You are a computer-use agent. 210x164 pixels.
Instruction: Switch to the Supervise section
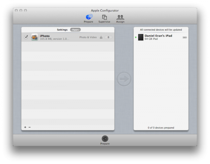[x=104, y=18]
